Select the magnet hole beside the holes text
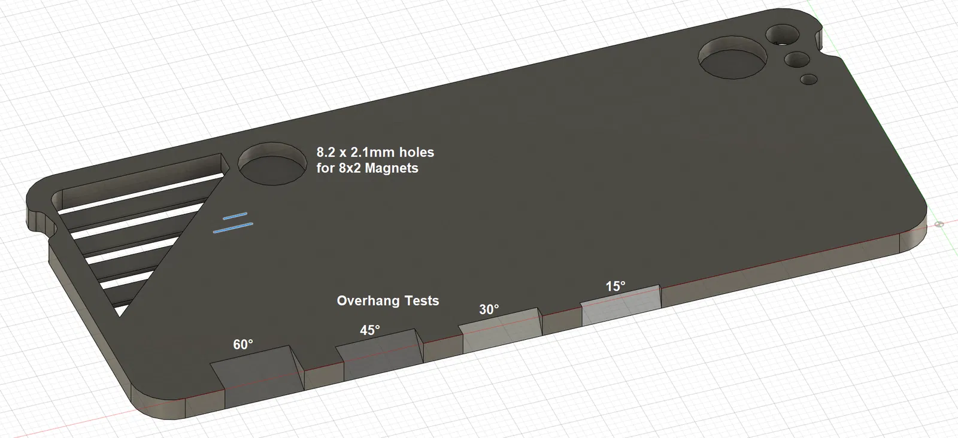958x438 pixels. point(272,163)
